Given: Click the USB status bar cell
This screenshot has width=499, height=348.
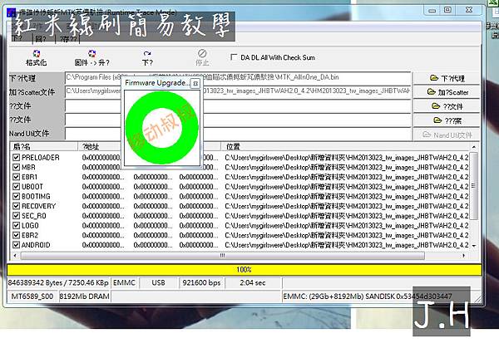Looking at the screenshot, I should point(158,282).
